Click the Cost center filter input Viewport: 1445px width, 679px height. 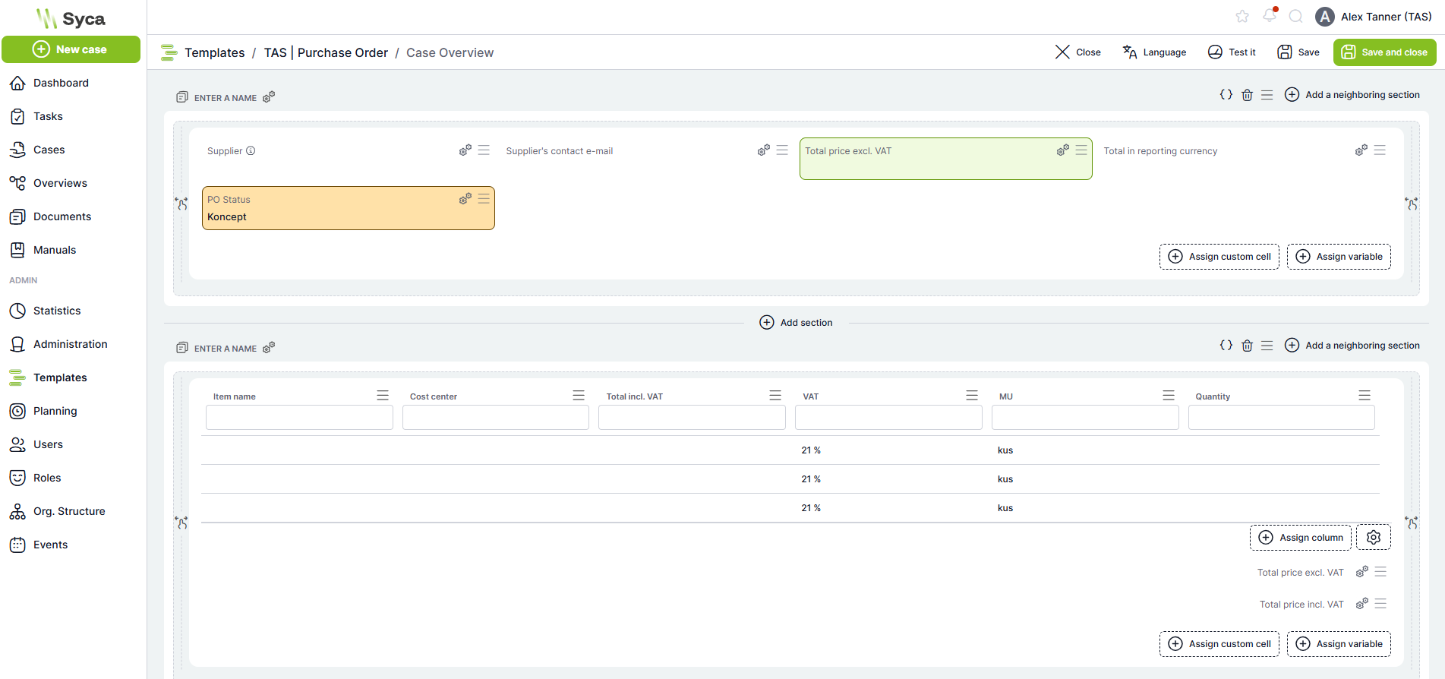click(x=495, y=418)
